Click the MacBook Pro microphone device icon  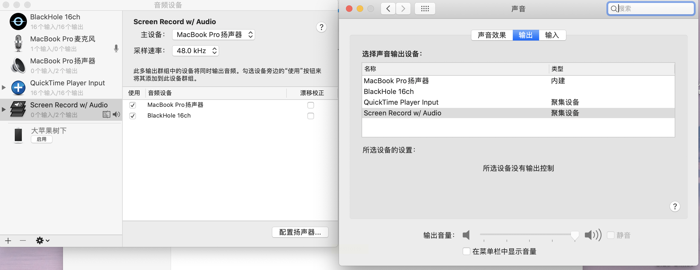18,43
